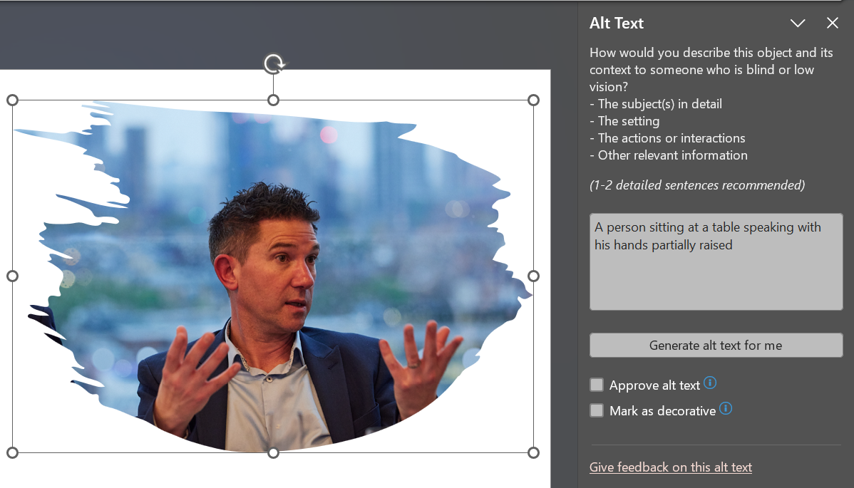
Task: Enable the Approve alt text checkbox
Action: [x=597, y=385]
